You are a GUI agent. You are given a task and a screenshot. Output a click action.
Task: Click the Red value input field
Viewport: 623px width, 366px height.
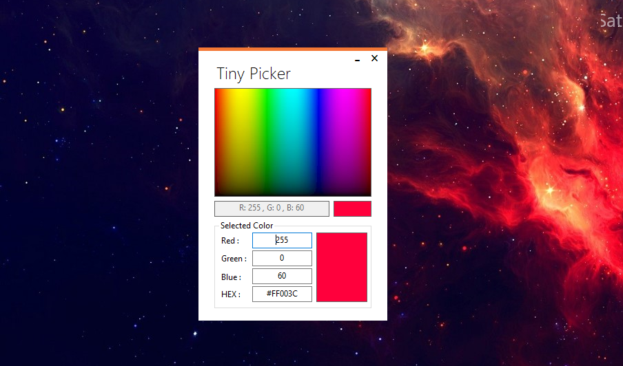tap(282, 240)
